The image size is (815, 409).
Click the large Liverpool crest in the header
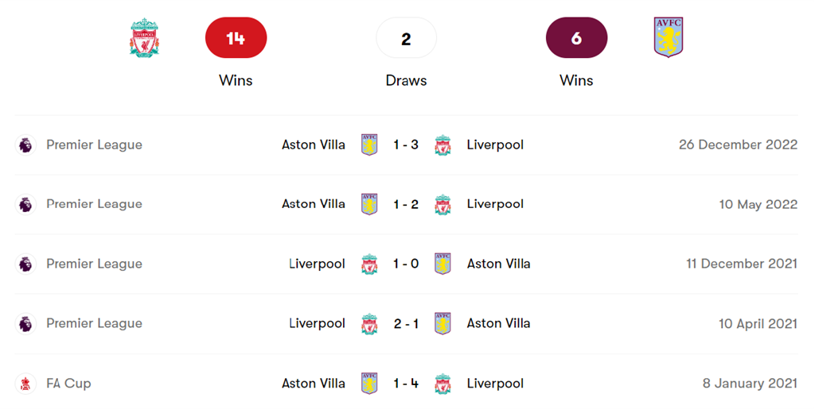click(x=144, y=38)
